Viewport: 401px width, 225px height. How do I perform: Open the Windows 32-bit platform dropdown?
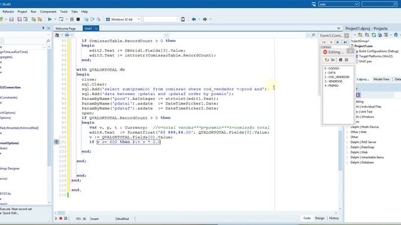click(x=138, y=19)
